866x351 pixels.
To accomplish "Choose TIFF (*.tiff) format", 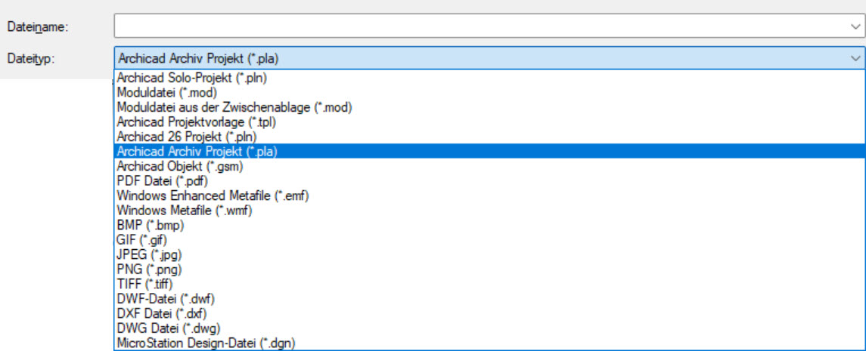I will [x=489, y=284].
